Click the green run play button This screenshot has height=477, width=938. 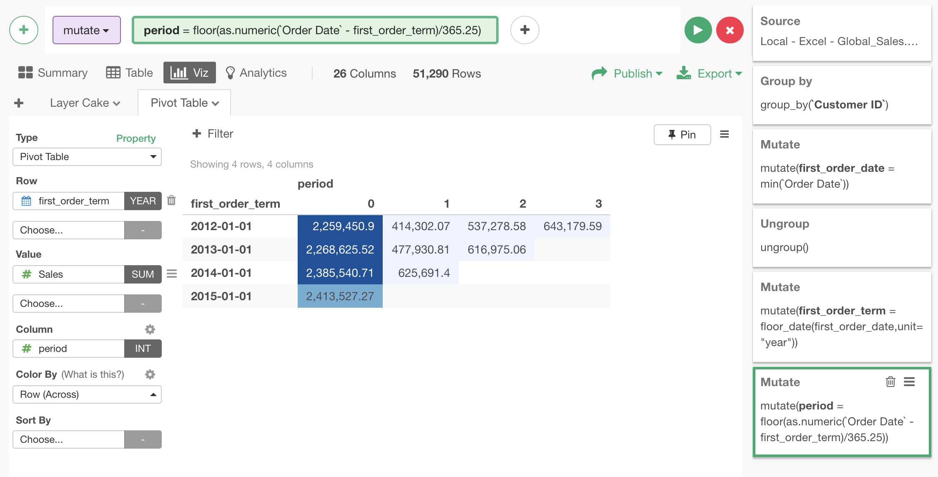[698, 30]
